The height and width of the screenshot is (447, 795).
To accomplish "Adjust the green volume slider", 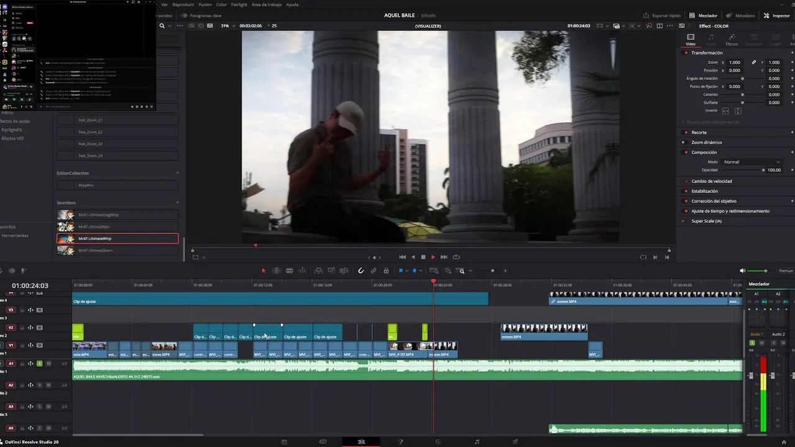I will pos(757,271).
